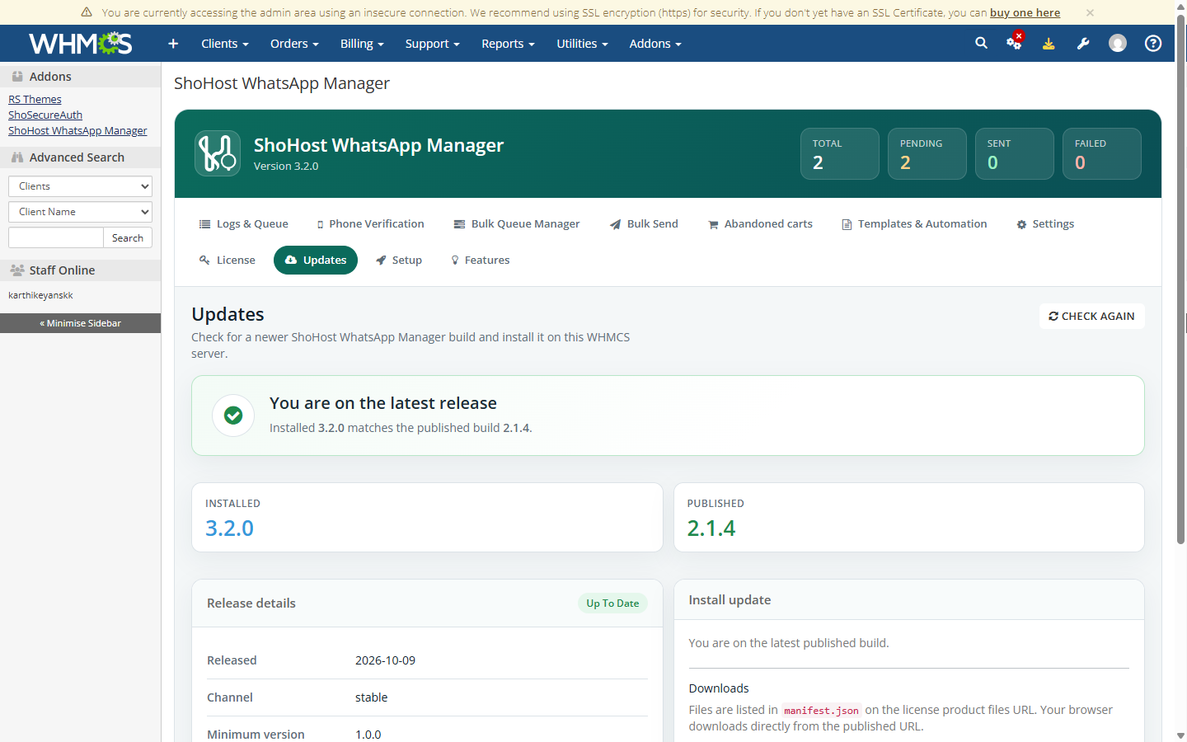Click the WHMCS logo
The width and height of the screenshot is (1187, 742).
[x=80, y=43]
